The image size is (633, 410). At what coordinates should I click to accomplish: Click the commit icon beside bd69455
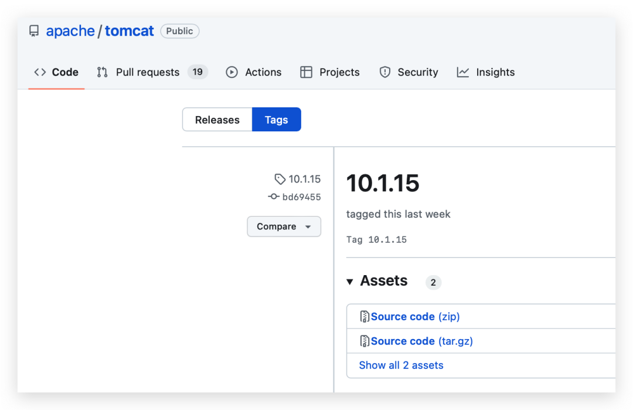coord(273,196)
